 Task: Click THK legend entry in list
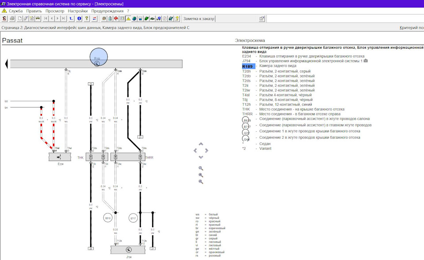click(x=246, y=109)
